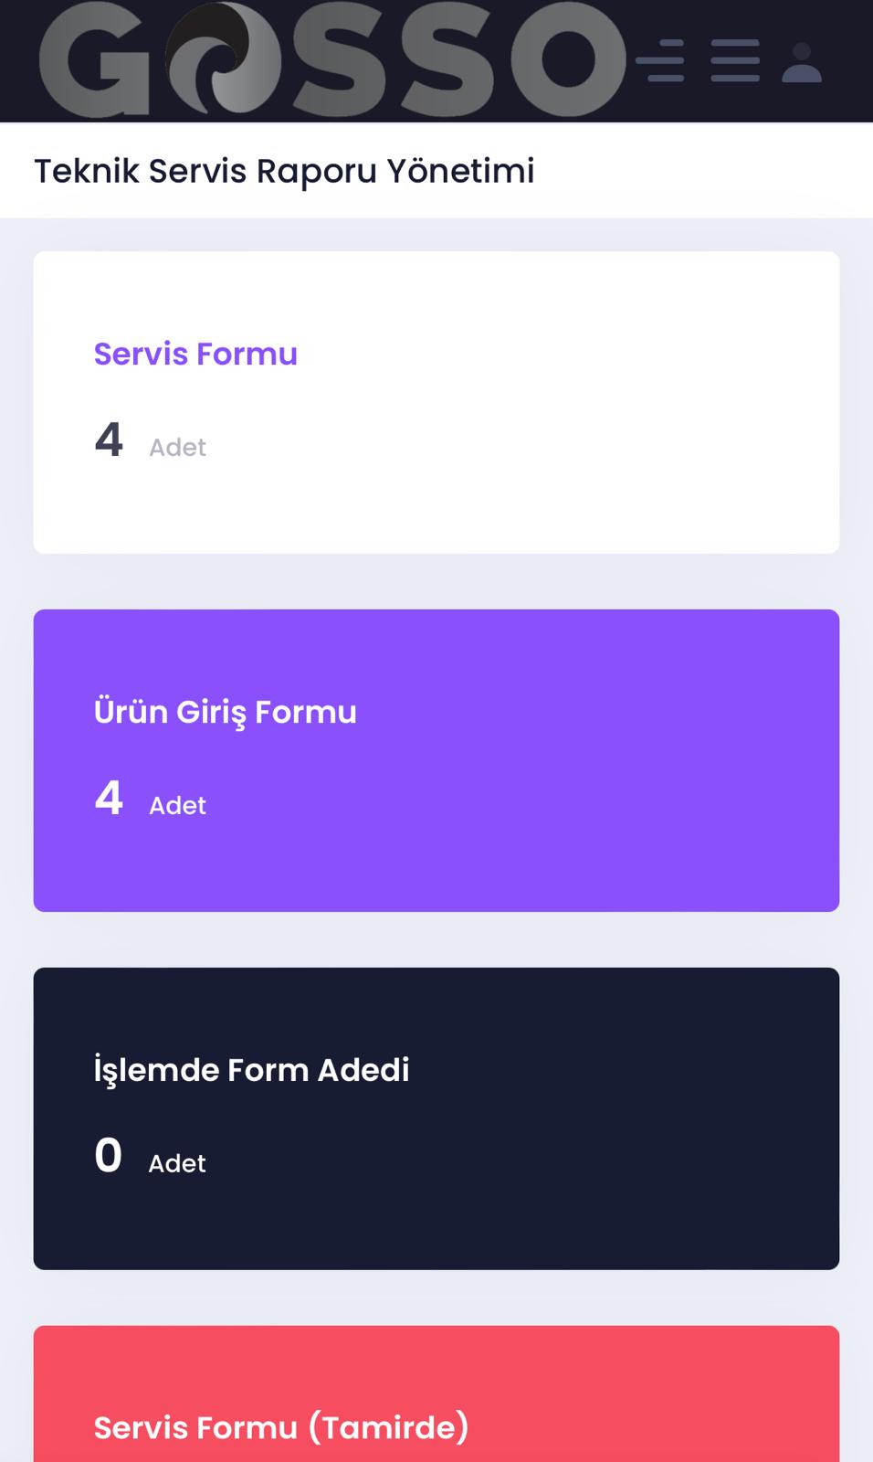
Task: Open the three-line hamburger menu
Action: point(734,61)
